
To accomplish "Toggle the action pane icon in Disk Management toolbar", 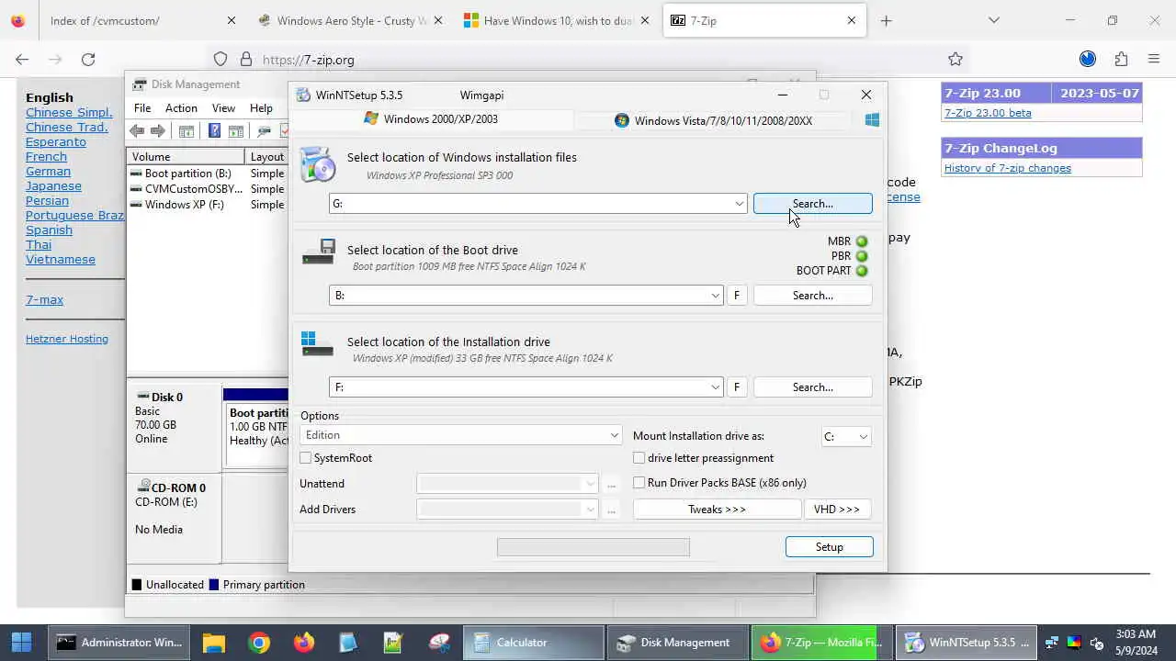I will click(x=236, y=131).
